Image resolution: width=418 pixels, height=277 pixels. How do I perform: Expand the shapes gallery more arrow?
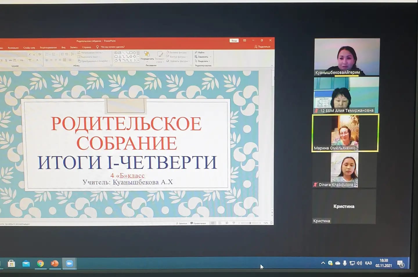[138, 60]
